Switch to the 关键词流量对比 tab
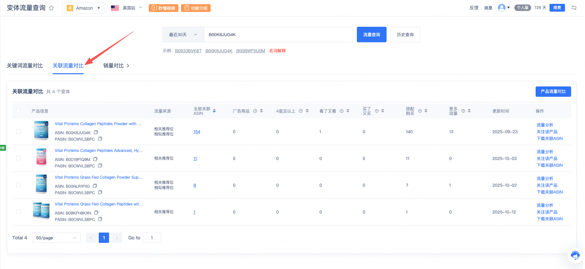 25,66
